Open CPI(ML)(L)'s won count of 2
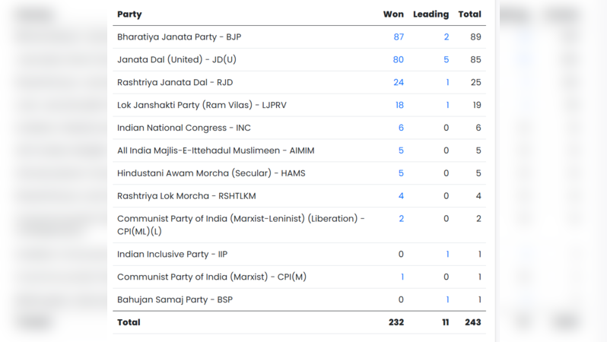607x342 pixels. 401,219
